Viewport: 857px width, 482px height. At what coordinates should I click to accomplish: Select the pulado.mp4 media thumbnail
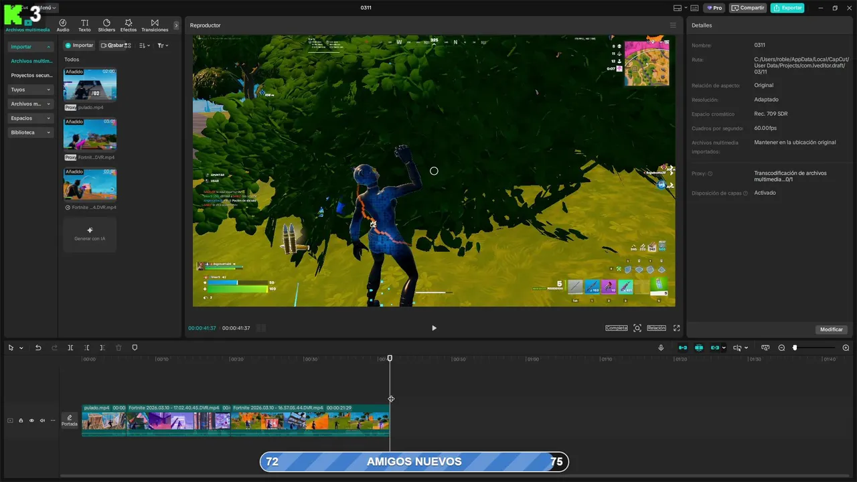tap(90, 84)
